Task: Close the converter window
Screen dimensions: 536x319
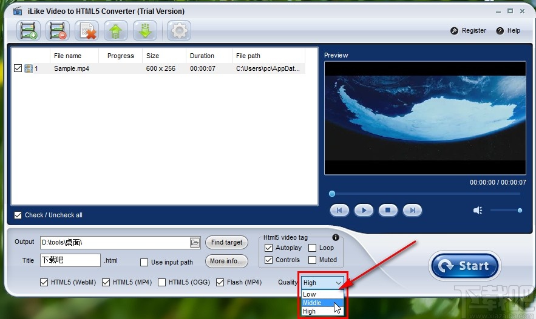Action: point(522,12)
